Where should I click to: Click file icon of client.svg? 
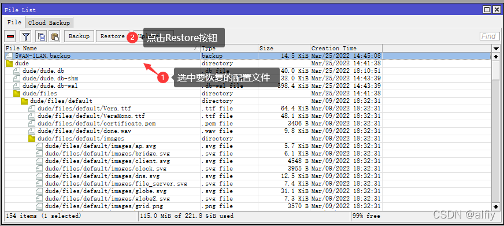point(39,161)
